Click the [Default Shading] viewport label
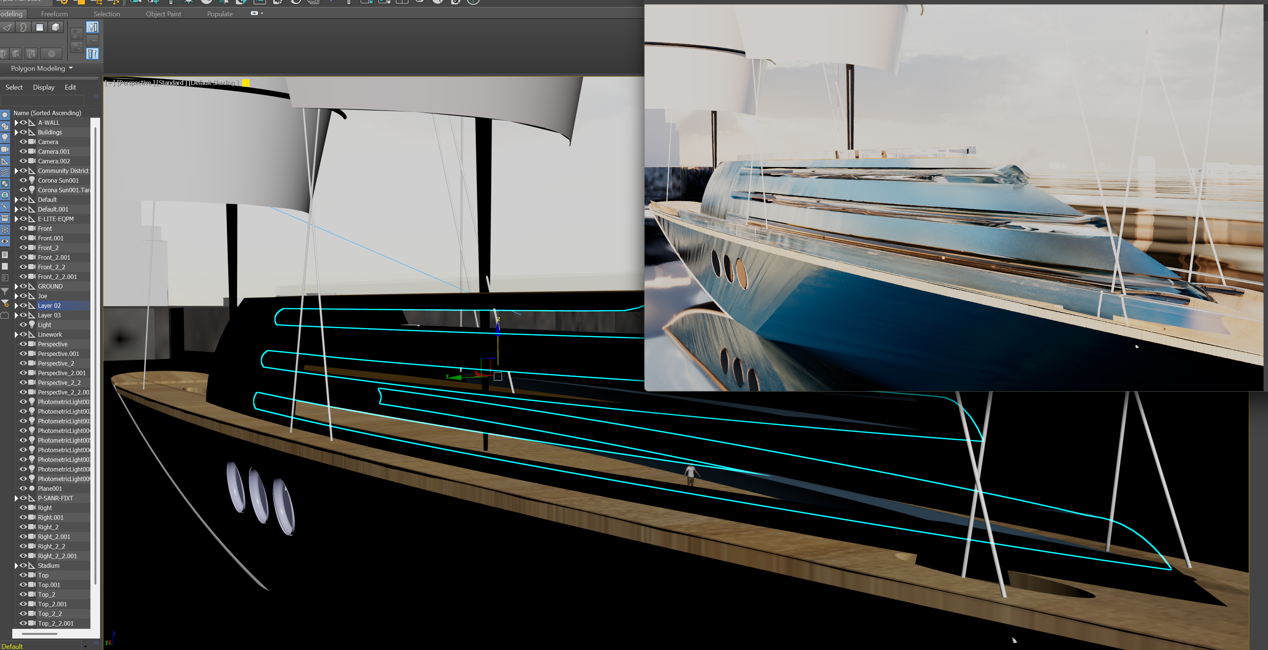Viewport: 1268px width, 650px height. (214, 83)
